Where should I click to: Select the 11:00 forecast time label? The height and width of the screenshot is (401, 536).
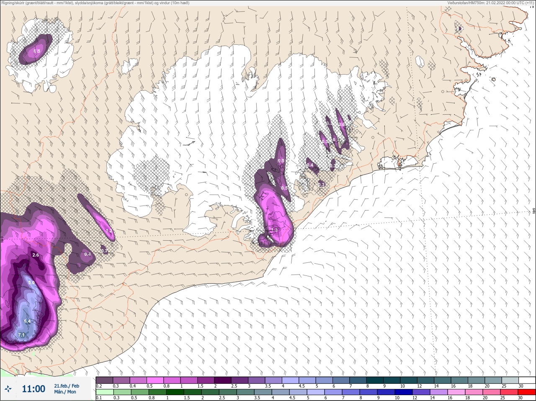point(33,389)
